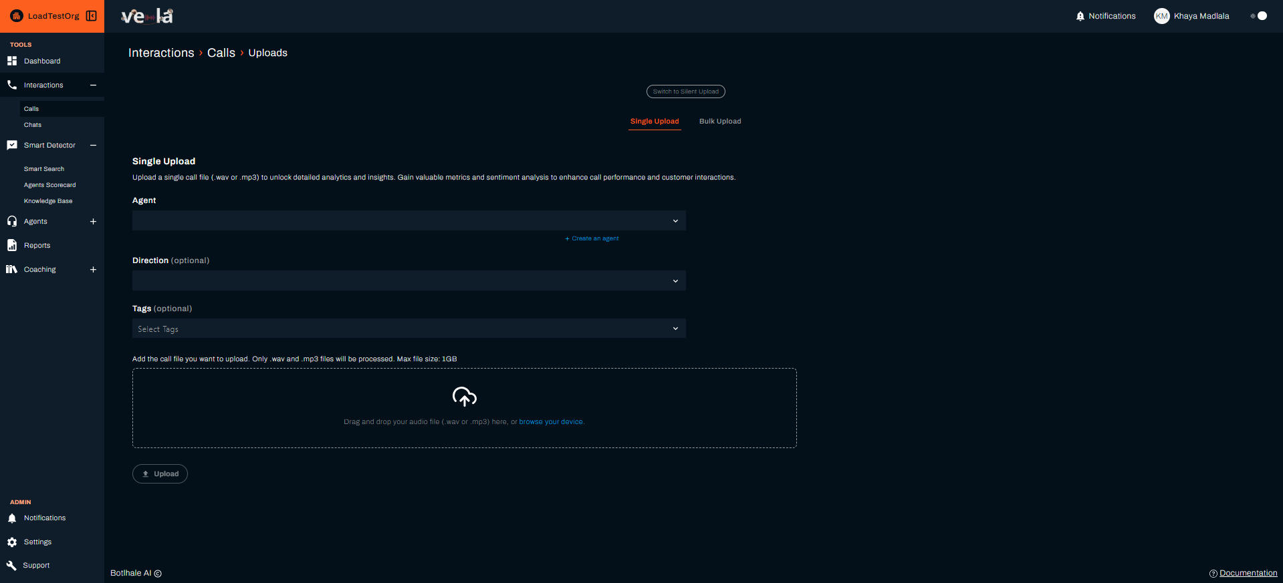This screenshot has height=583, width=1283.
Task: Click the 'Create an agent' link
Action: pyautogui.click(x=594, y=238)
